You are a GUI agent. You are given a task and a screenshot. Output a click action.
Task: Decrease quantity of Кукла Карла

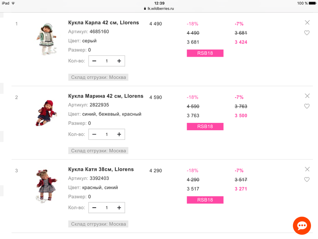[94, 61]
